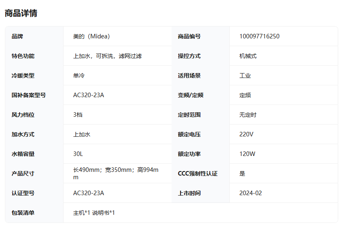The width and height of the screenshot is (339, 227).
Task: Click the 额定电压 label
Action: [x=189, y=134]
